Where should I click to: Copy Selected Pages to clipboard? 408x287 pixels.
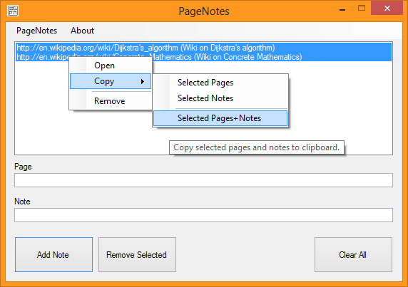pos(220,83)
